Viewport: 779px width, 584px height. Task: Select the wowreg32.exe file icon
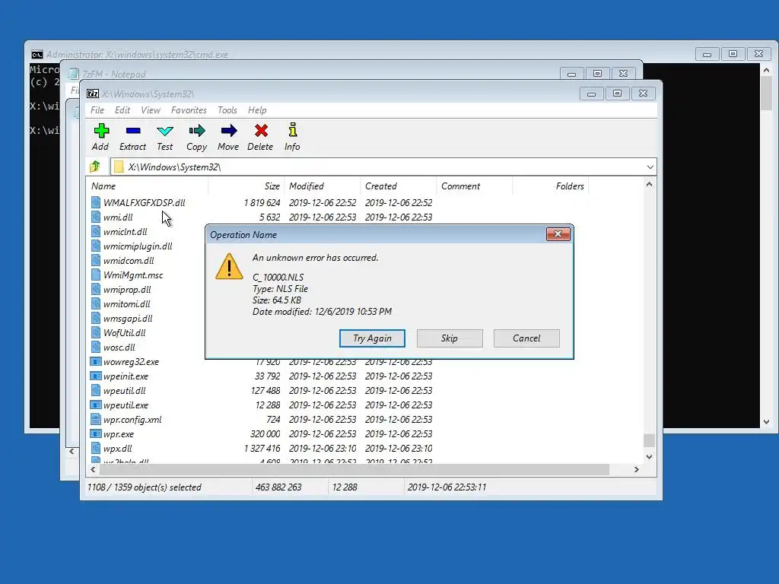(x=95, y=361)
